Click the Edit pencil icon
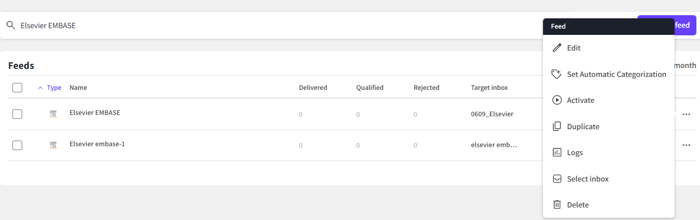The image size is (700, 220). (x=557, y=48)
